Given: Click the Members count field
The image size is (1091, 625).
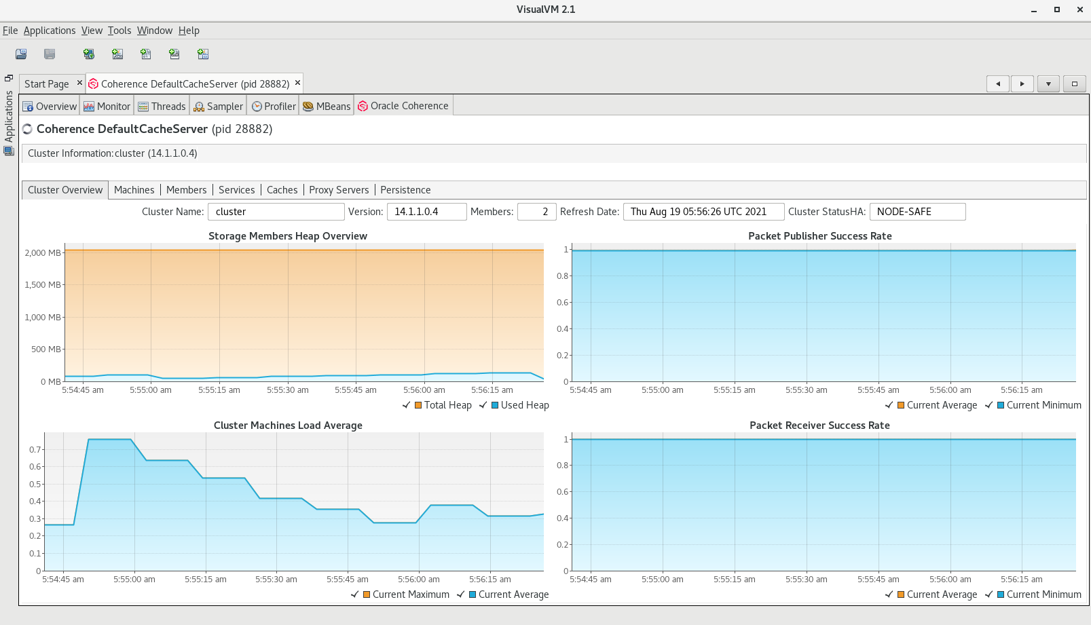Looking at the screenshot, I should [537, 212].
